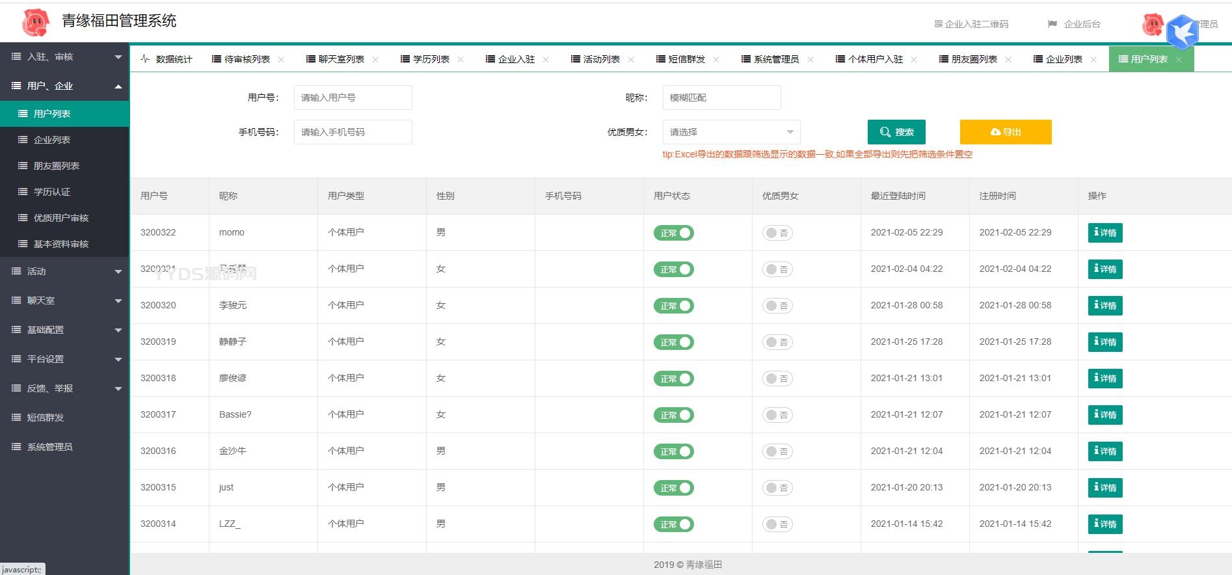Toggle user status switch for momo
The image size is (1232, 575).
pos(674,233)
